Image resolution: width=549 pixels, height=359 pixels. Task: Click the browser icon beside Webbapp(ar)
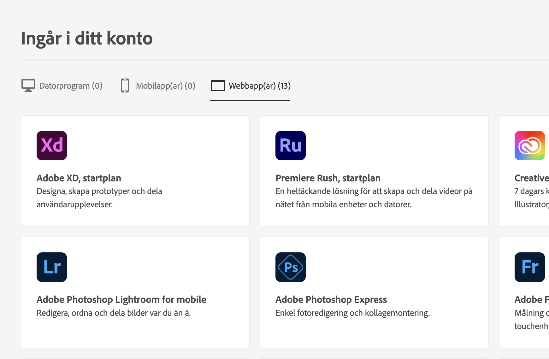click(x=218, y=85)
